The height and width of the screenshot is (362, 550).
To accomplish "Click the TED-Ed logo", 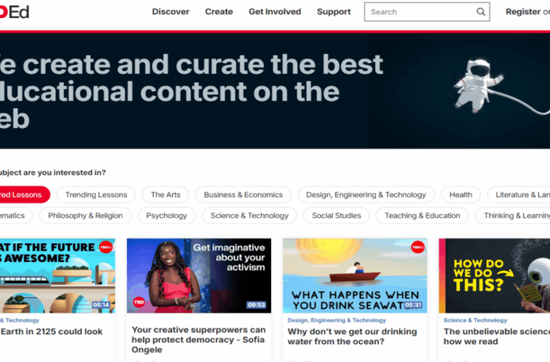I will pyautogui.click(x=14, y=12).
